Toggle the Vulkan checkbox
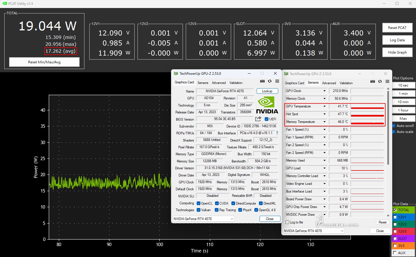Viewport: 416px width, 257px height. click(198, 210)
